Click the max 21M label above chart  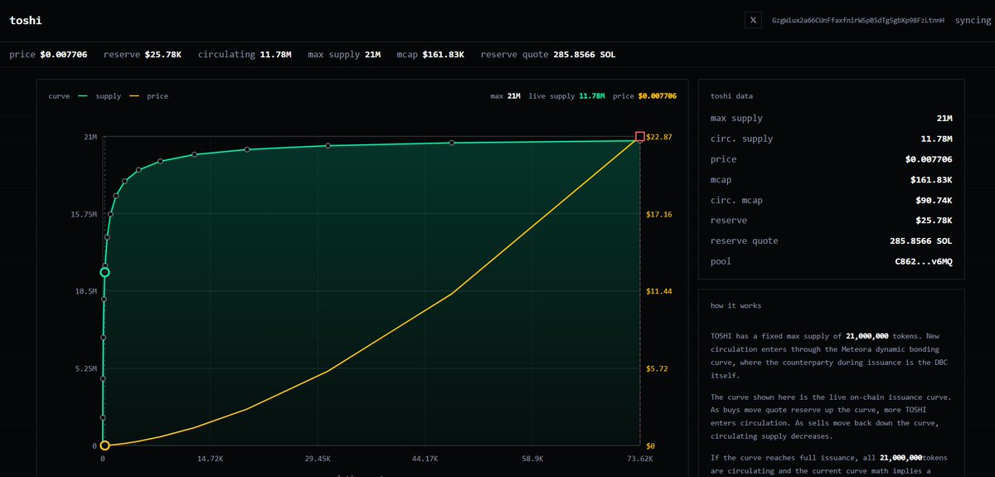coord(505,96)
